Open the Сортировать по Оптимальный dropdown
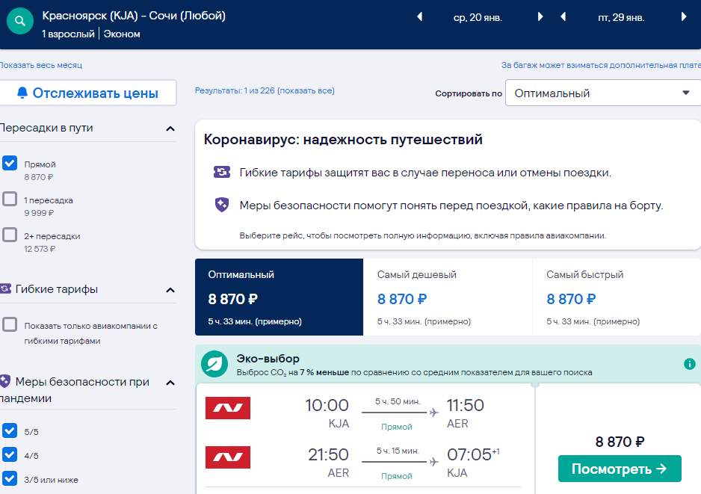Viewport: 701px width, 494px height. 602,93
